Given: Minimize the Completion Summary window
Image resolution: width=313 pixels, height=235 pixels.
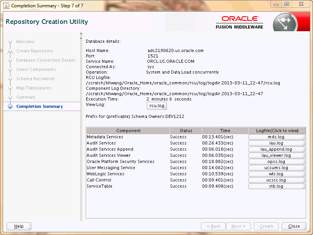Looking at the screenshot, I should click(276, 4).
